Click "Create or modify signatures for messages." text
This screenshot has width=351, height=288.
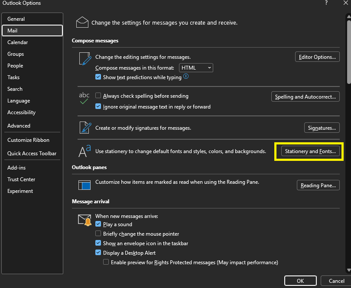(143, 128)
